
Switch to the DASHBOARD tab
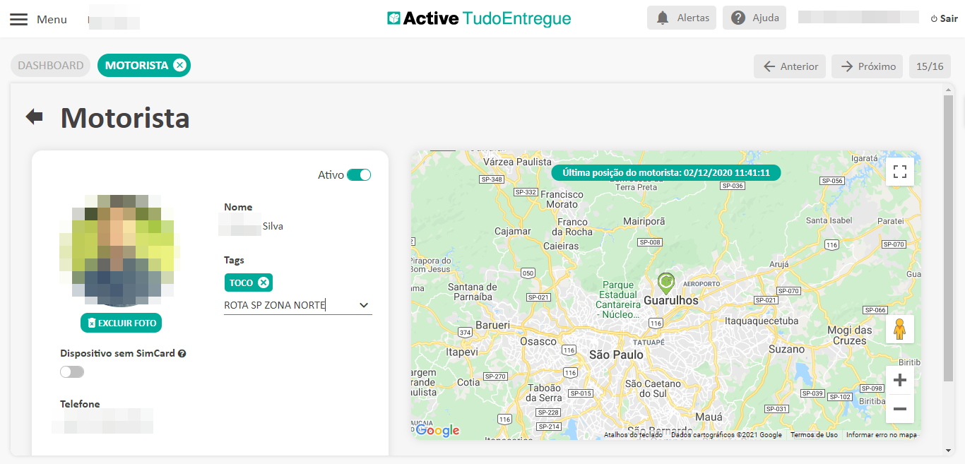(x=50, y=66)
